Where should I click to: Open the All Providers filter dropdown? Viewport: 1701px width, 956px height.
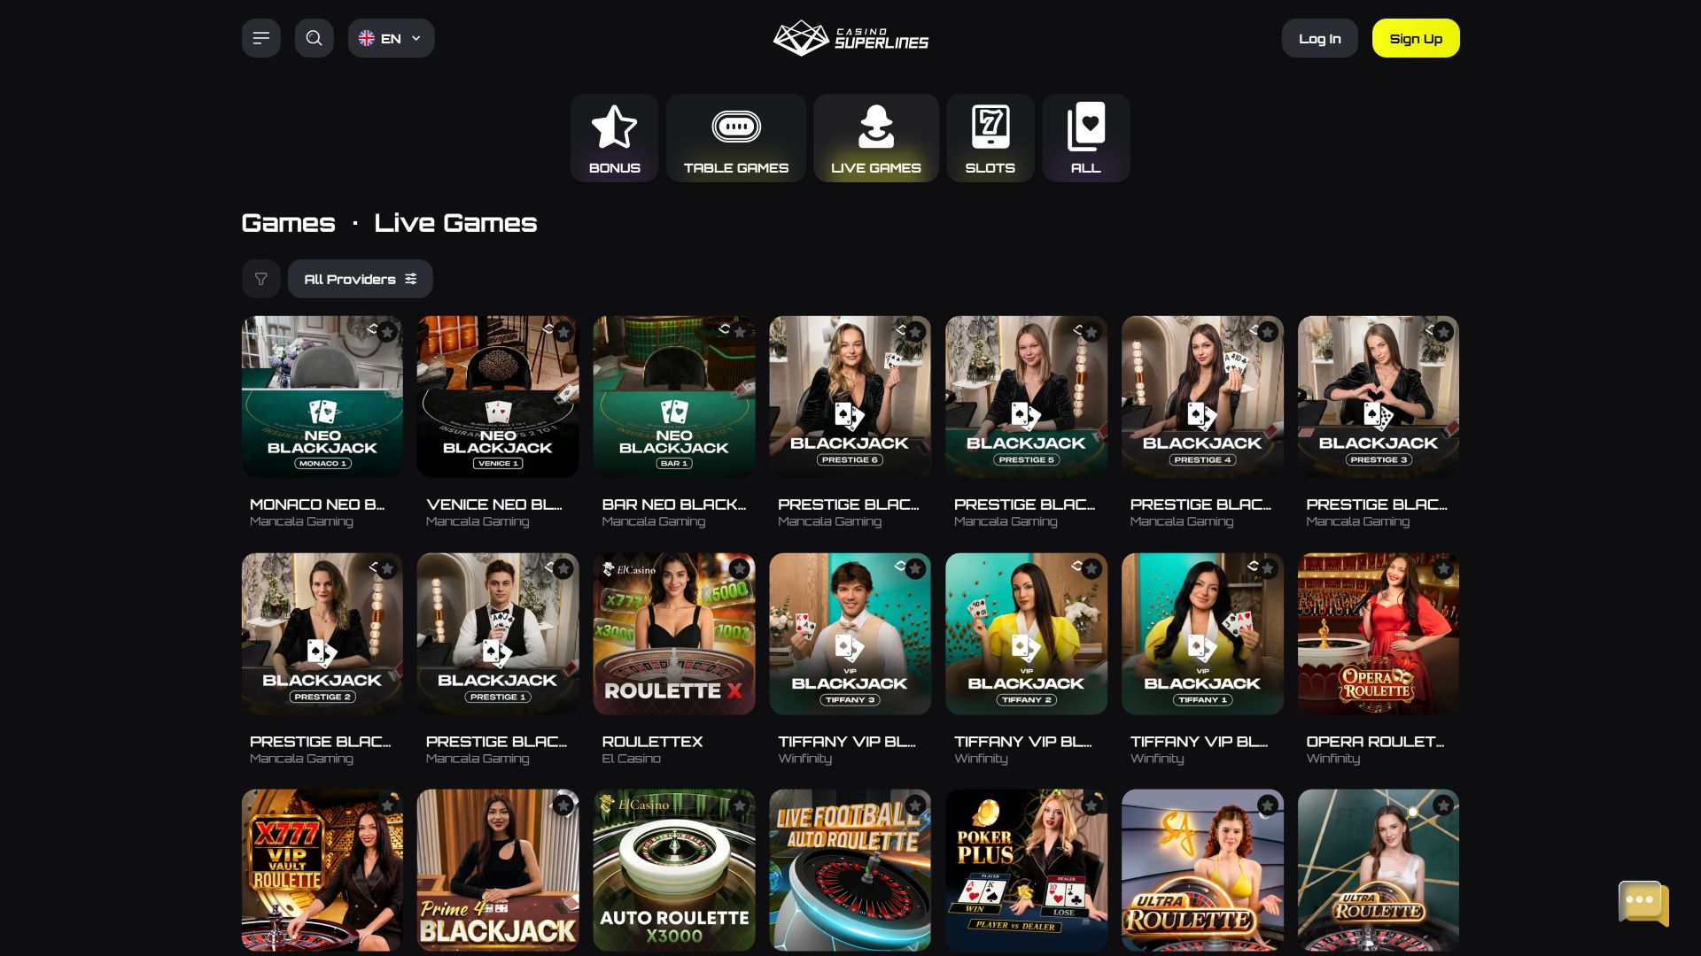point(360,279)
